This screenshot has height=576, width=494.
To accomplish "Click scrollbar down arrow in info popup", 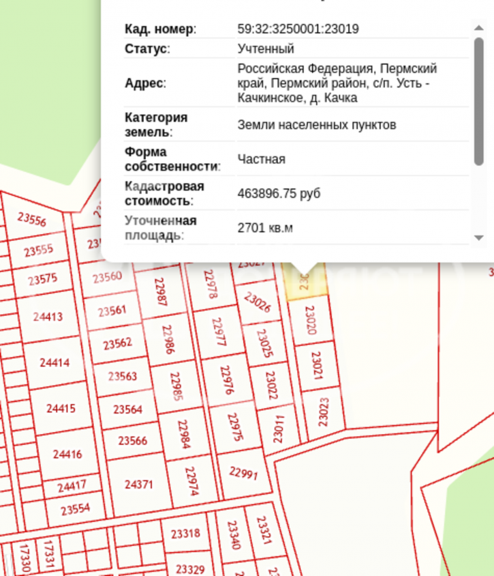I will pos(478,237).
